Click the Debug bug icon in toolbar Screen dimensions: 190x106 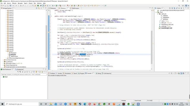(x=53, y=6)
